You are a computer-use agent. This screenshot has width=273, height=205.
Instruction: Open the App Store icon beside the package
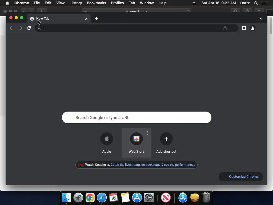tap(183, 198)
